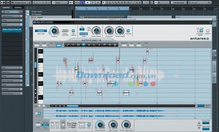Select the I-Beam tool in Auto-Tune
This screenshot has height=132, width=219.
(99, 45)
